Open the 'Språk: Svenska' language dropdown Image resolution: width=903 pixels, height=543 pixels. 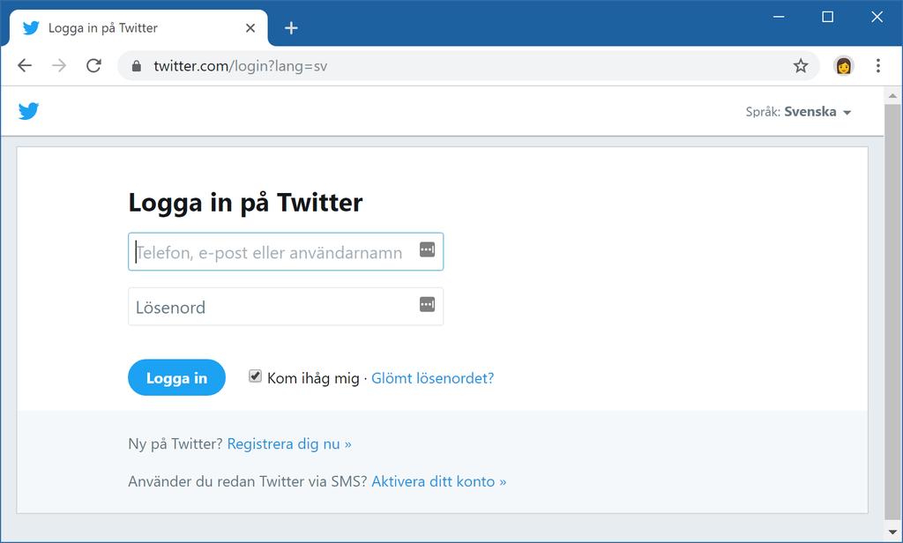coord(798,112)
